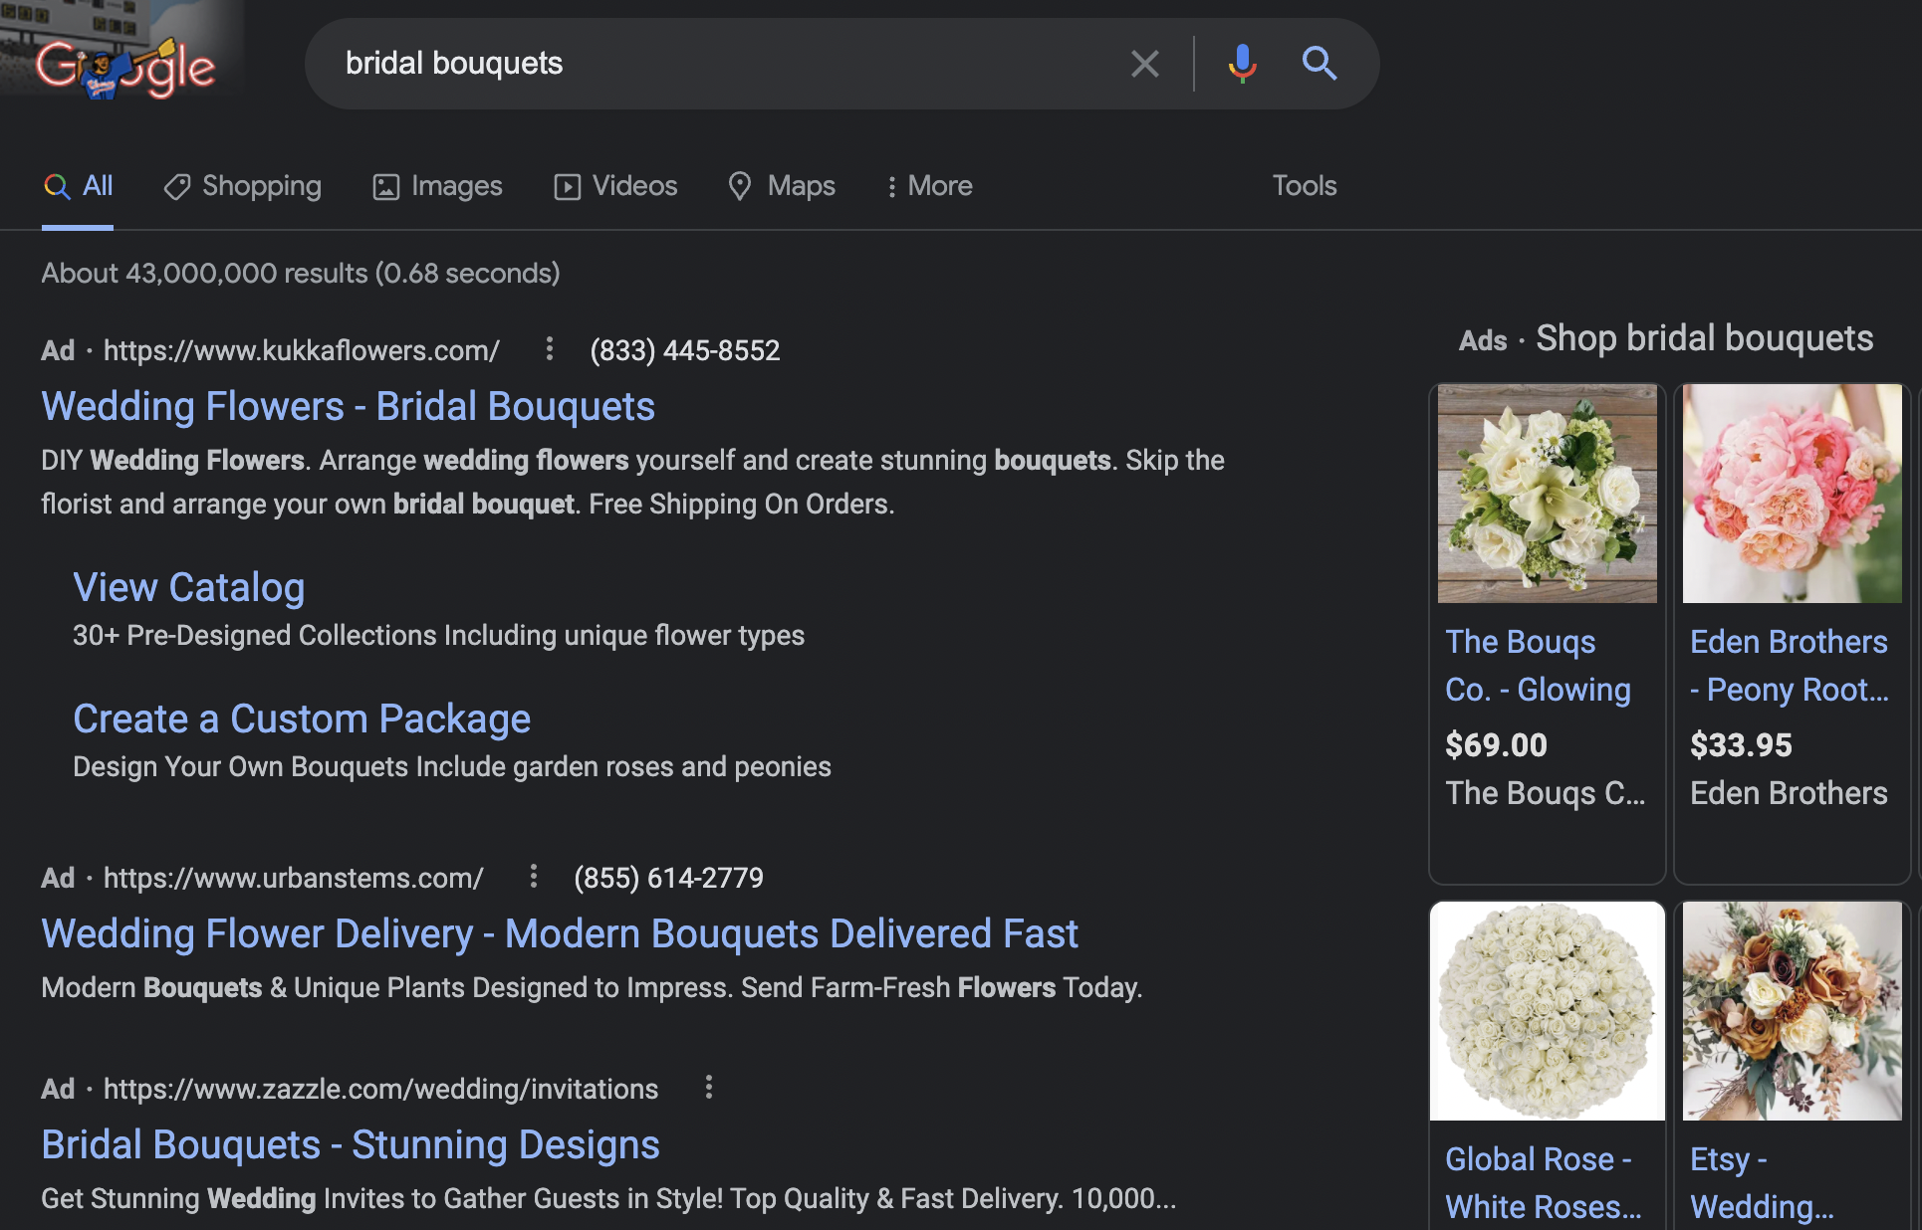Run the search via the magnifying glass icon

coord(1320,64)
